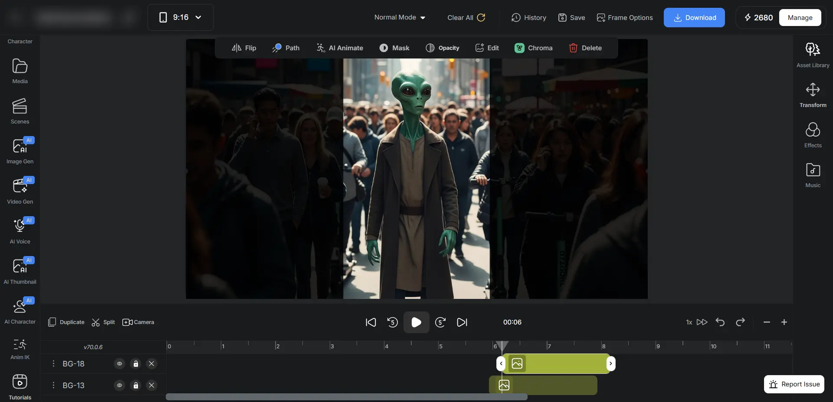
Task: Flip the selected image
Action: pyautogui.click(x=243, y=48)
